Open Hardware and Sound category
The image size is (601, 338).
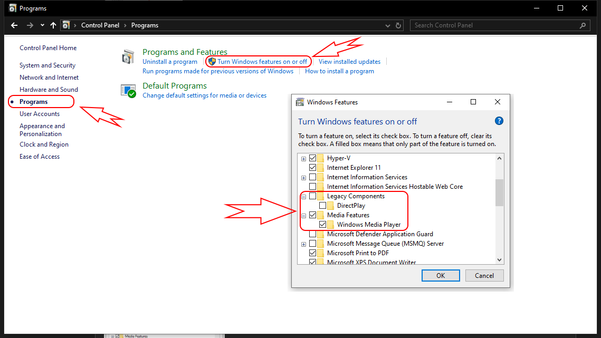[49, 90]
